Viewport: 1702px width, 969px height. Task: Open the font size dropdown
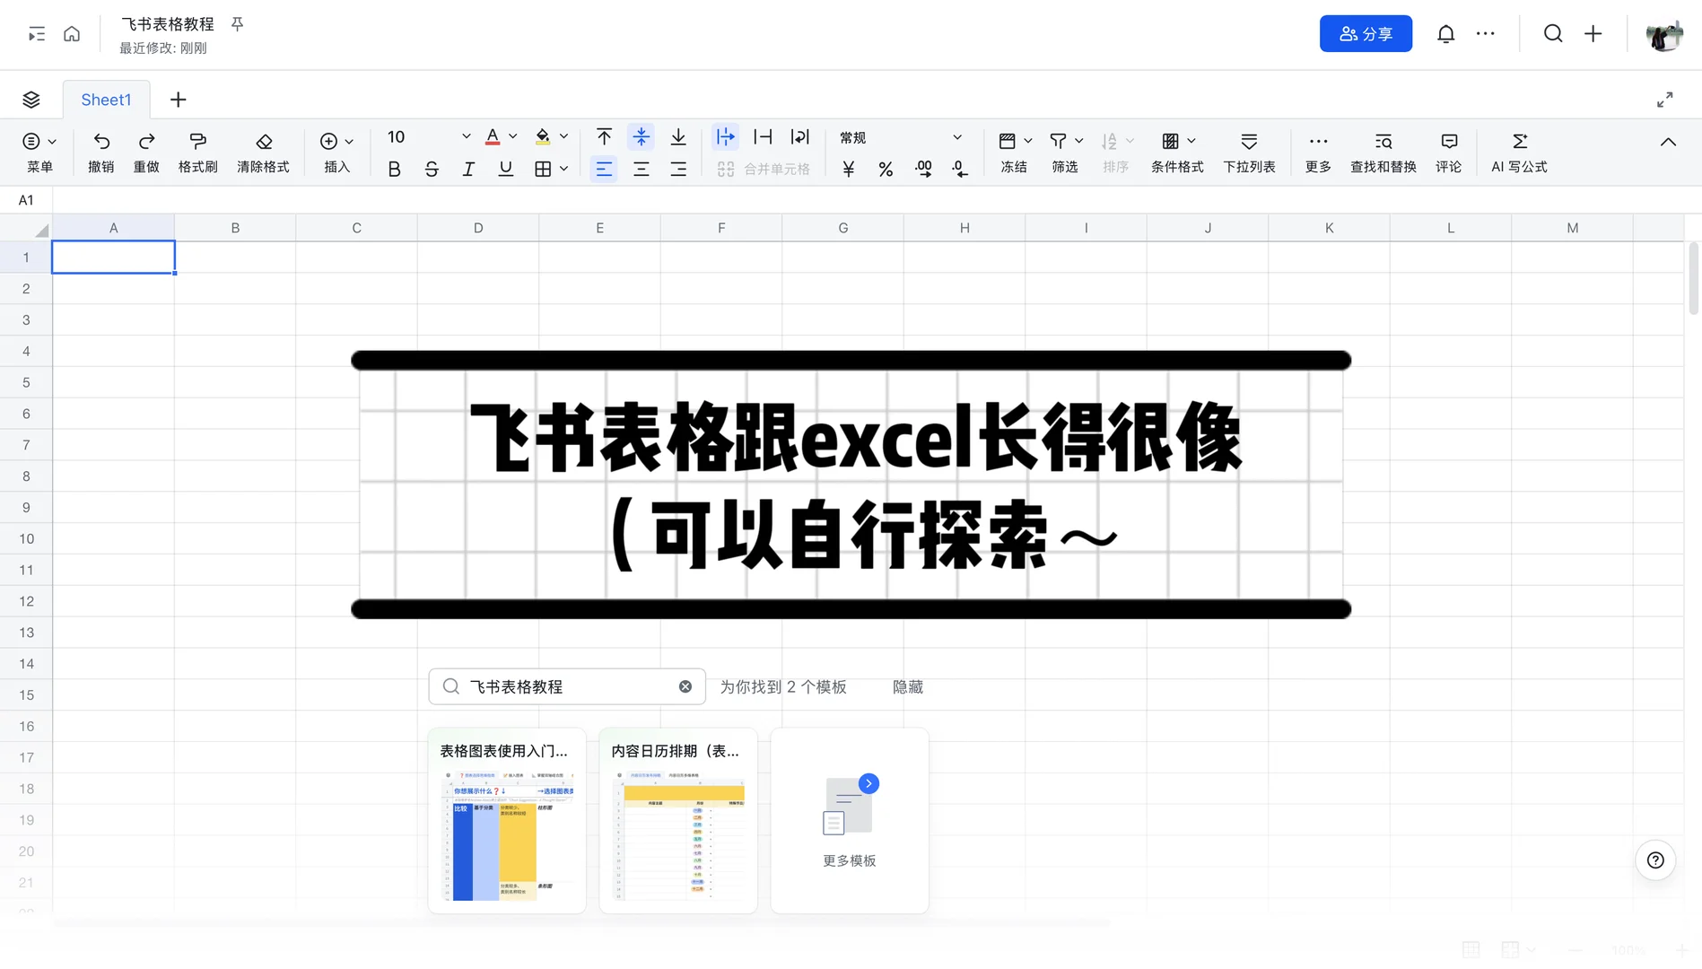pyautogui.click(x=466, y=136)
